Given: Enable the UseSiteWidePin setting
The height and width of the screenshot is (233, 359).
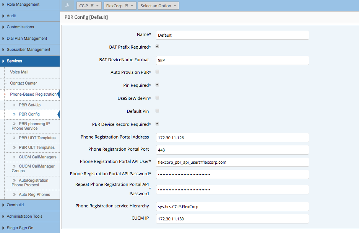Looking at the screenshot, I should click(x=157, y=98).
